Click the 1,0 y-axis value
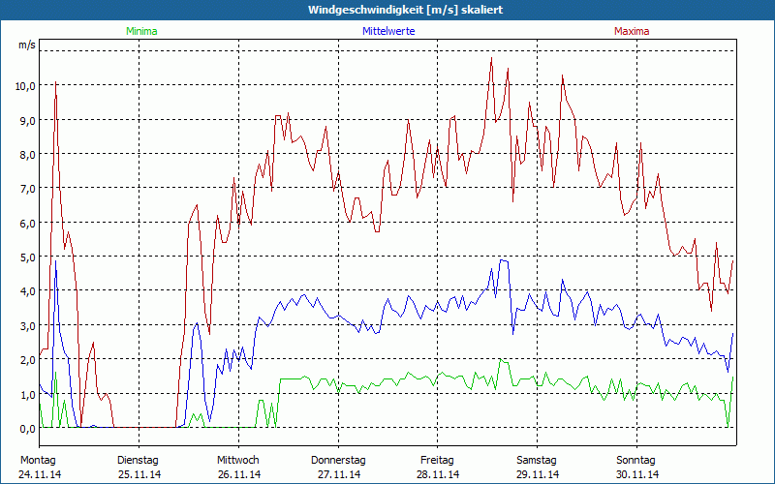775x484 pixels. point(28,395)
